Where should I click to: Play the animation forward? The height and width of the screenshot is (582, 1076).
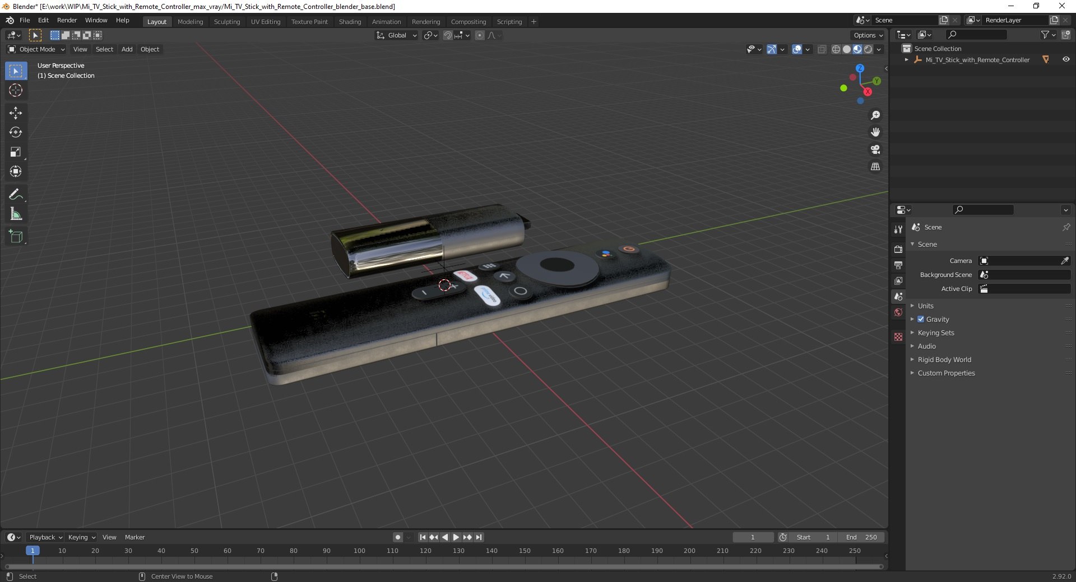pos(456,537)
